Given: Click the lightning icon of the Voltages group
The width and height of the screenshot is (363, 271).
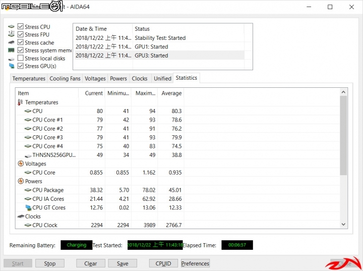Looking at the screenshot, I should tap(21, 164).
